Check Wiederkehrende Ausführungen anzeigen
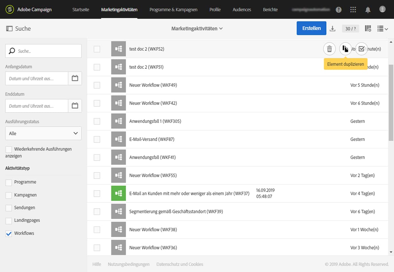 [x=9, y=149]
